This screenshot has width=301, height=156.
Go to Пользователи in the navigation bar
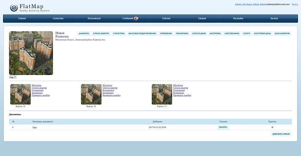(94, 18)
